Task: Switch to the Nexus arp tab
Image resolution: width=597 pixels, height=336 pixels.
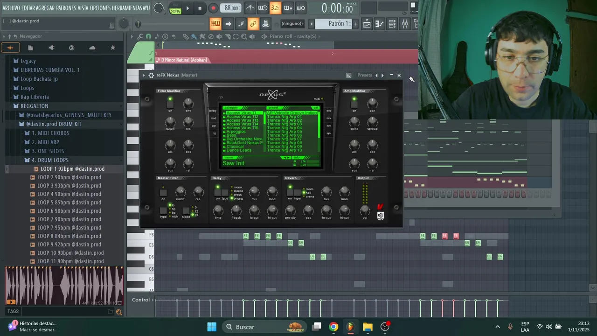Action: click(x=214, y=126)
